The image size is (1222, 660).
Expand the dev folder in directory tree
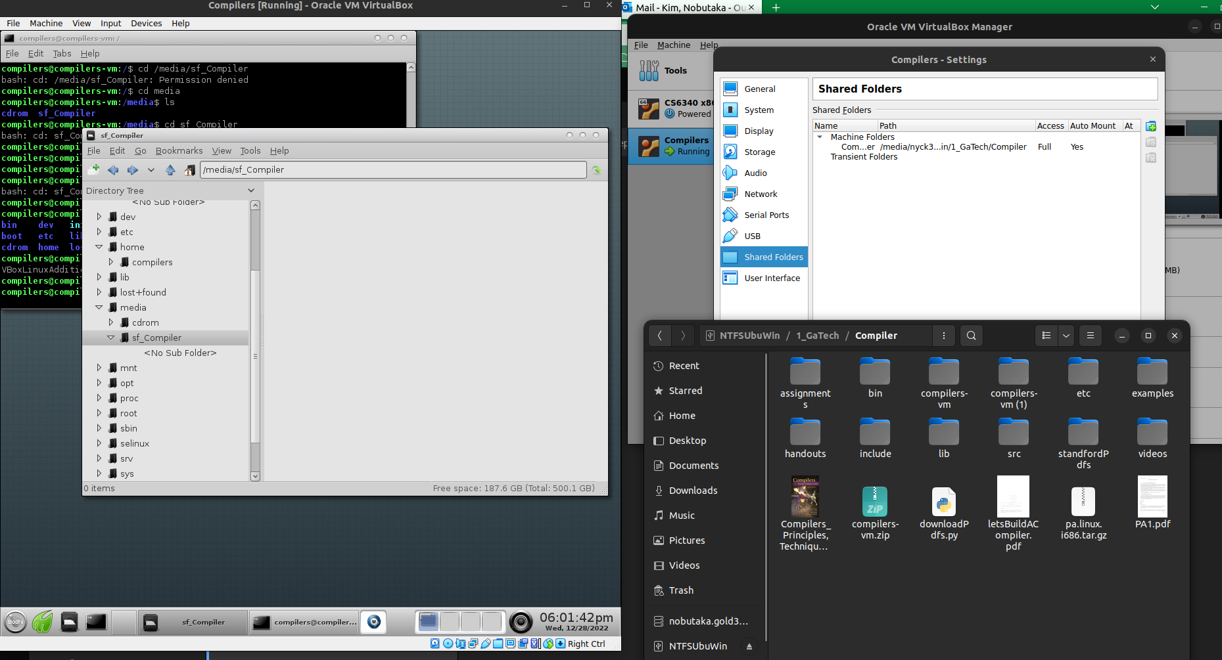(x=99, y=216)
